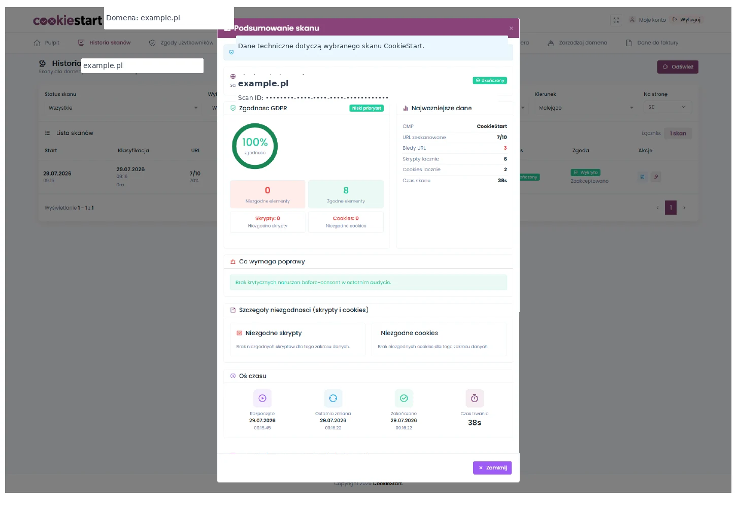Click the Lista skanów list icon
This screenshot has width=736, height=505.
coord(47,133)
